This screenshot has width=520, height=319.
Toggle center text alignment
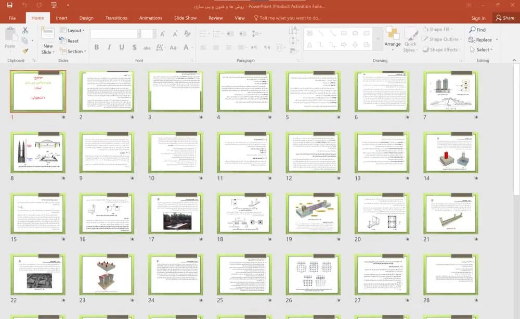point(216,48)
